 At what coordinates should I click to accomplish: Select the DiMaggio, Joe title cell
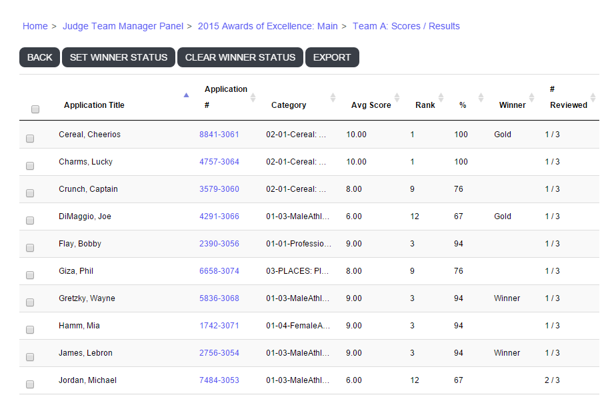pos(85,216)
